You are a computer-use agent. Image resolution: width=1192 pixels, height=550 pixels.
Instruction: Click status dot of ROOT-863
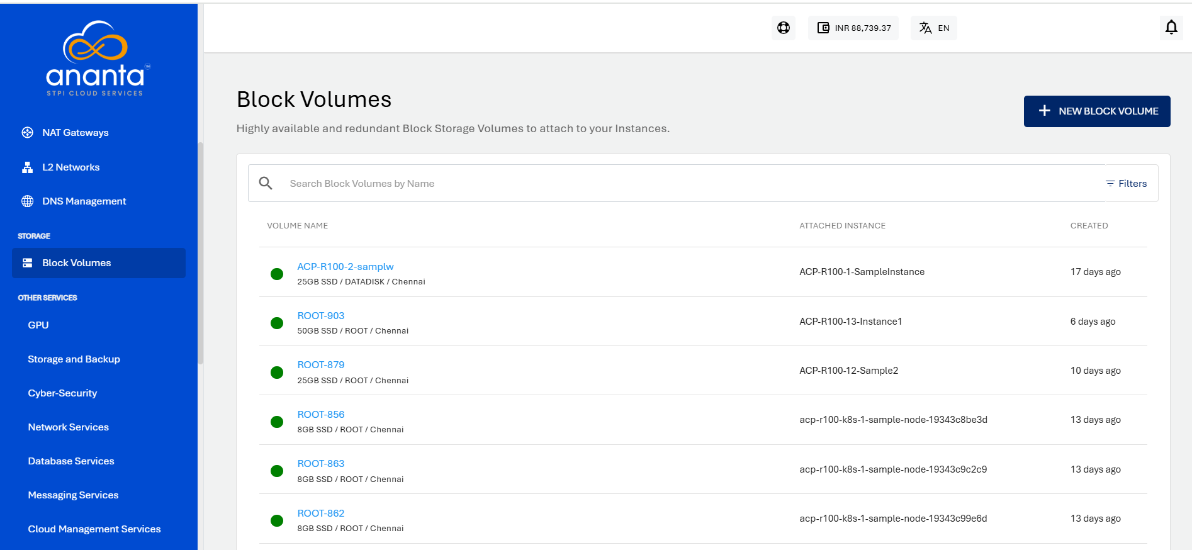pyautogui.click(x=277, y=471)
